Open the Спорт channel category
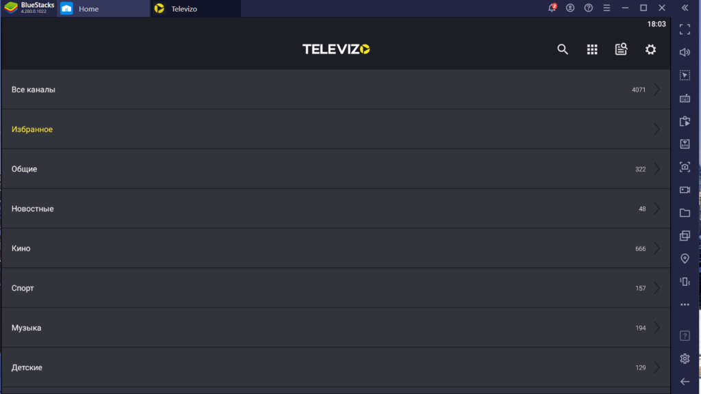Viewport: 701px width, 394px height. tap(335, 288)
